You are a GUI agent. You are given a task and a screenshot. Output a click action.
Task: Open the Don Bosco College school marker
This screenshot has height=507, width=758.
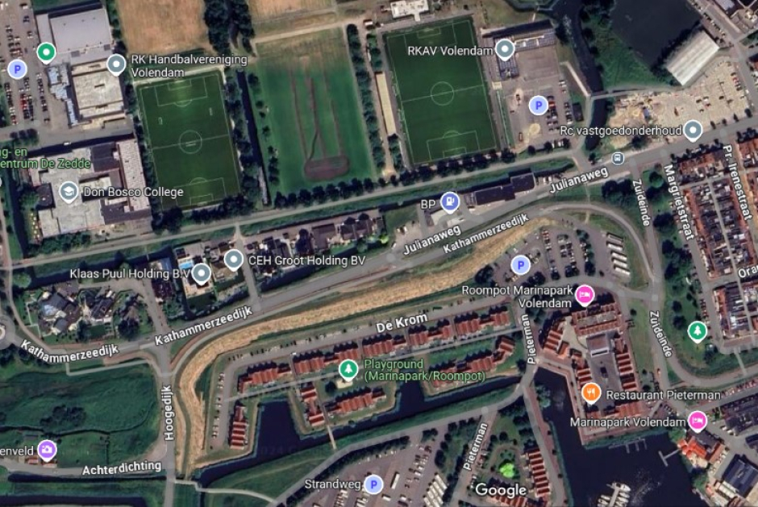(69, 192)
